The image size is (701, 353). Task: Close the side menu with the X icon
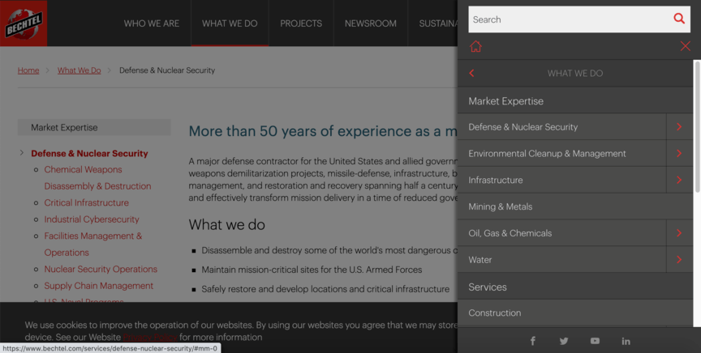(686, 46)
